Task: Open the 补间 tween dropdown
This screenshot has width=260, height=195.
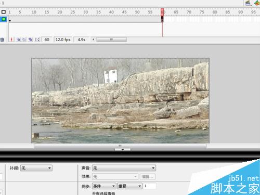Action: (x=36, y=168)
